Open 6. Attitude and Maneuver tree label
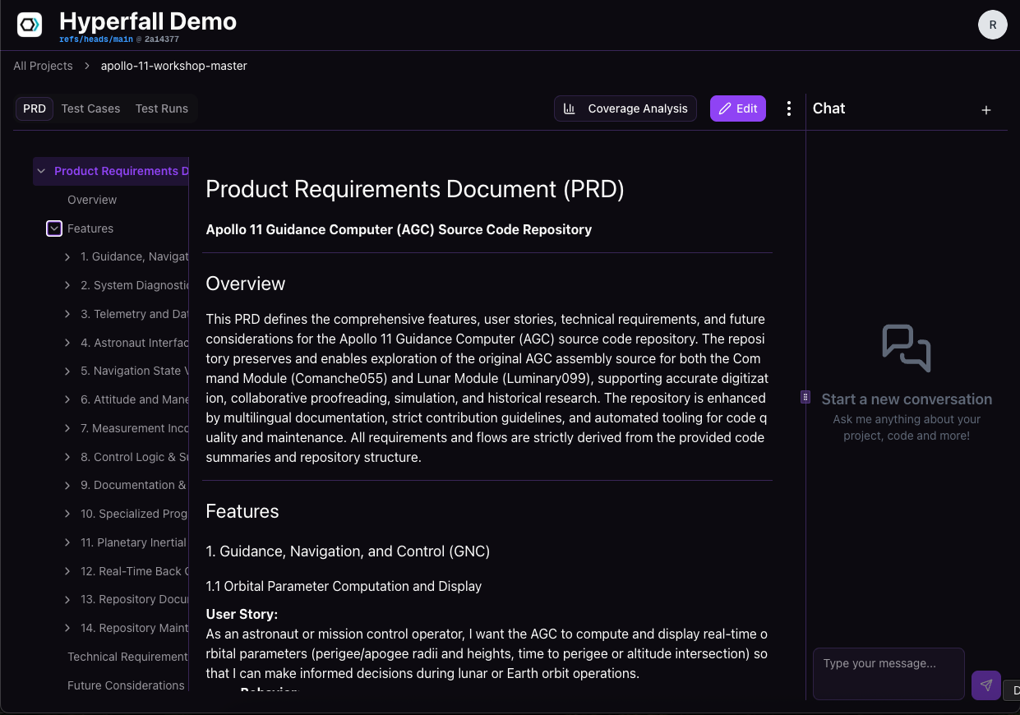Screen dimensions: 1020x715 (134, 399)
